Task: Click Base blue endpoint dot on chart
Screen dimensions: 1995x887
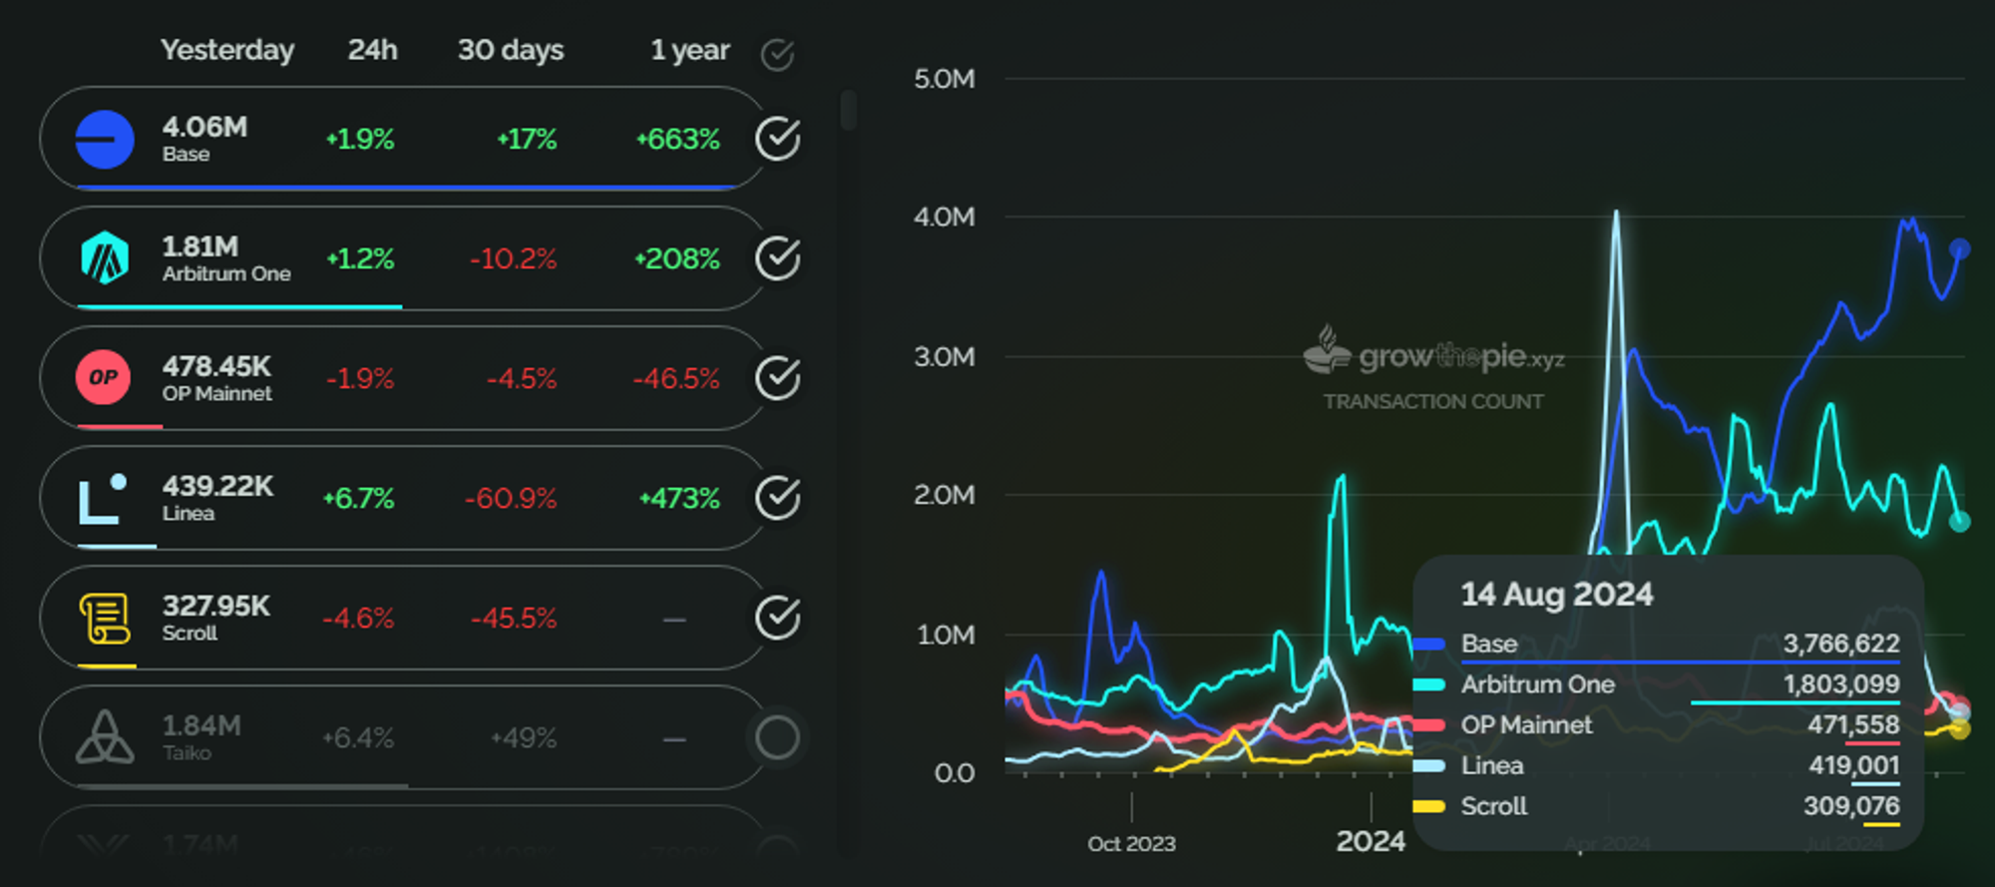Action: pyautogui.click(x=1960, y=248)
